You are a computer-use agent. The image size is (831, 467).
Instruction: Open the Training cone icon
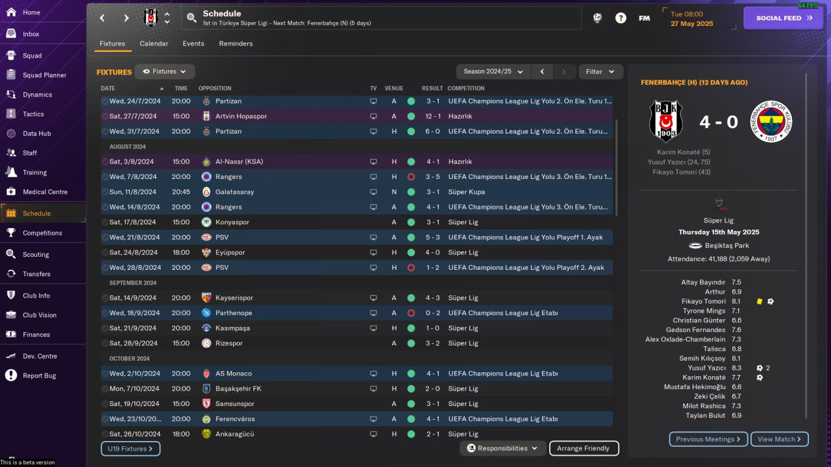point(10,172)
